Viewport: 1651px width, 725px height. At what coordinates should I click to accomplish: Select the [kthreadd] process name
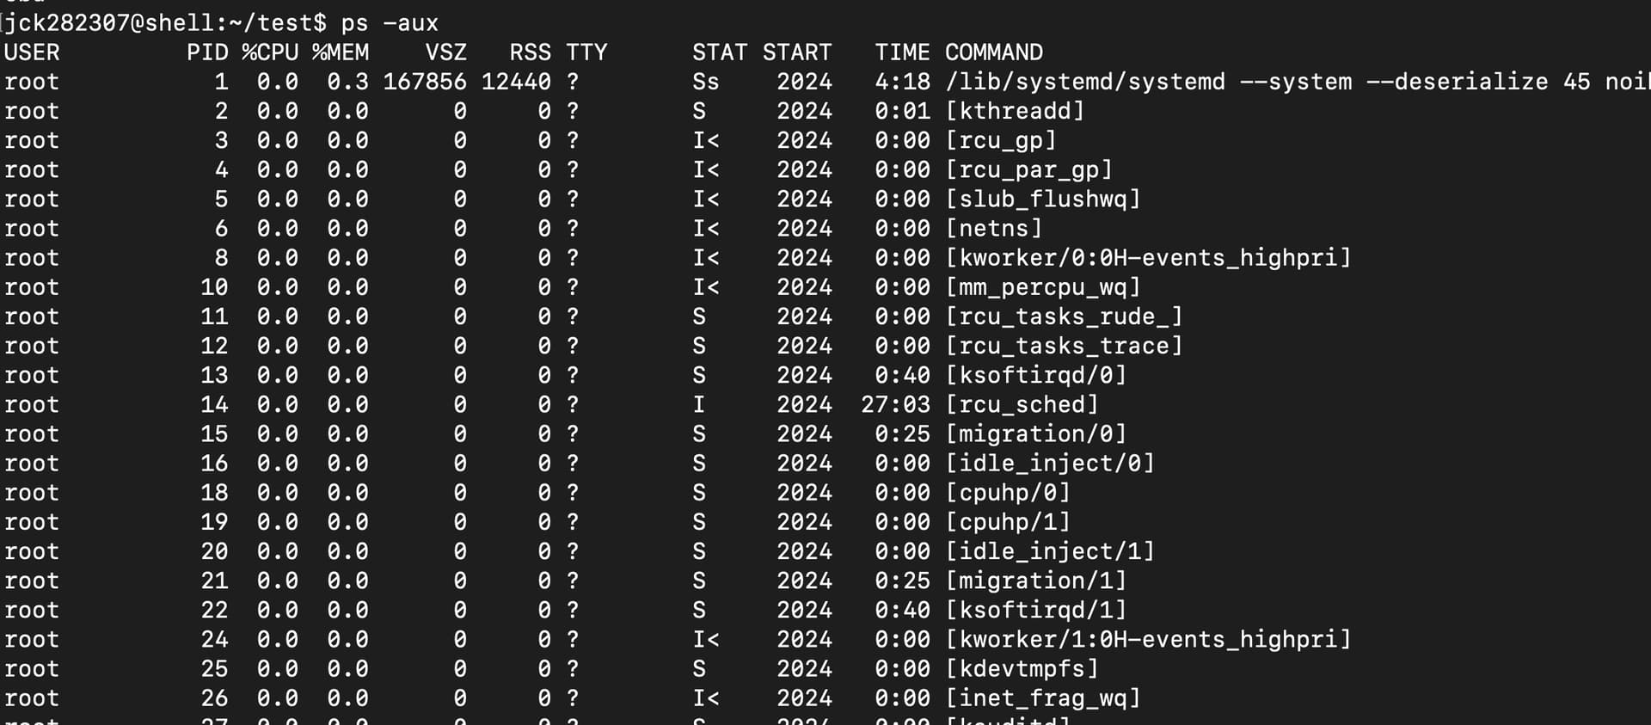click(x=1015, y=111)
